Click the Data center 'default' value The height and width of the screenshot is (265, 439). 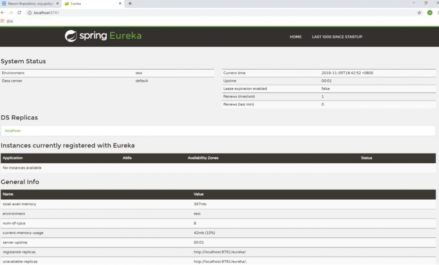[142, 81]
